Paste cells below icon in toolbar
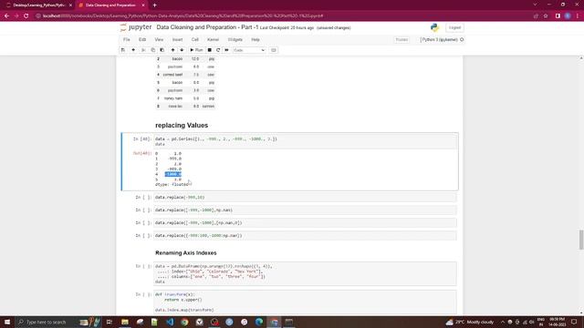Screen dimensions: 584x328 pos(162,50)
